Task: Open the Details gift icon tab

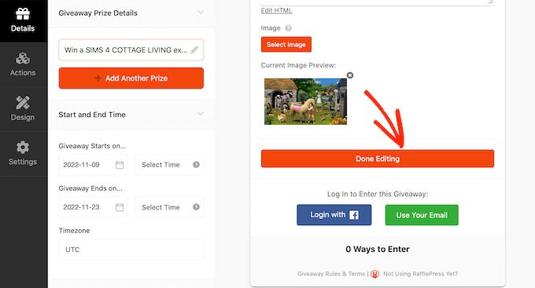Action: (x=23, y=20)
